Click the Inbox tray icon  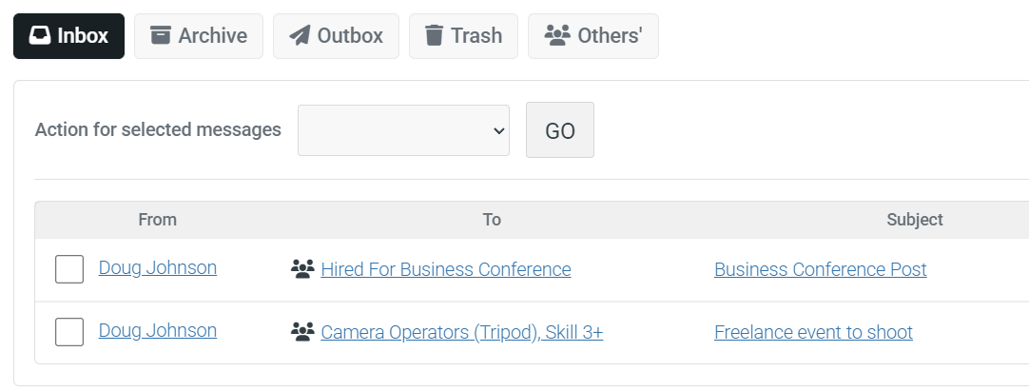40,35
